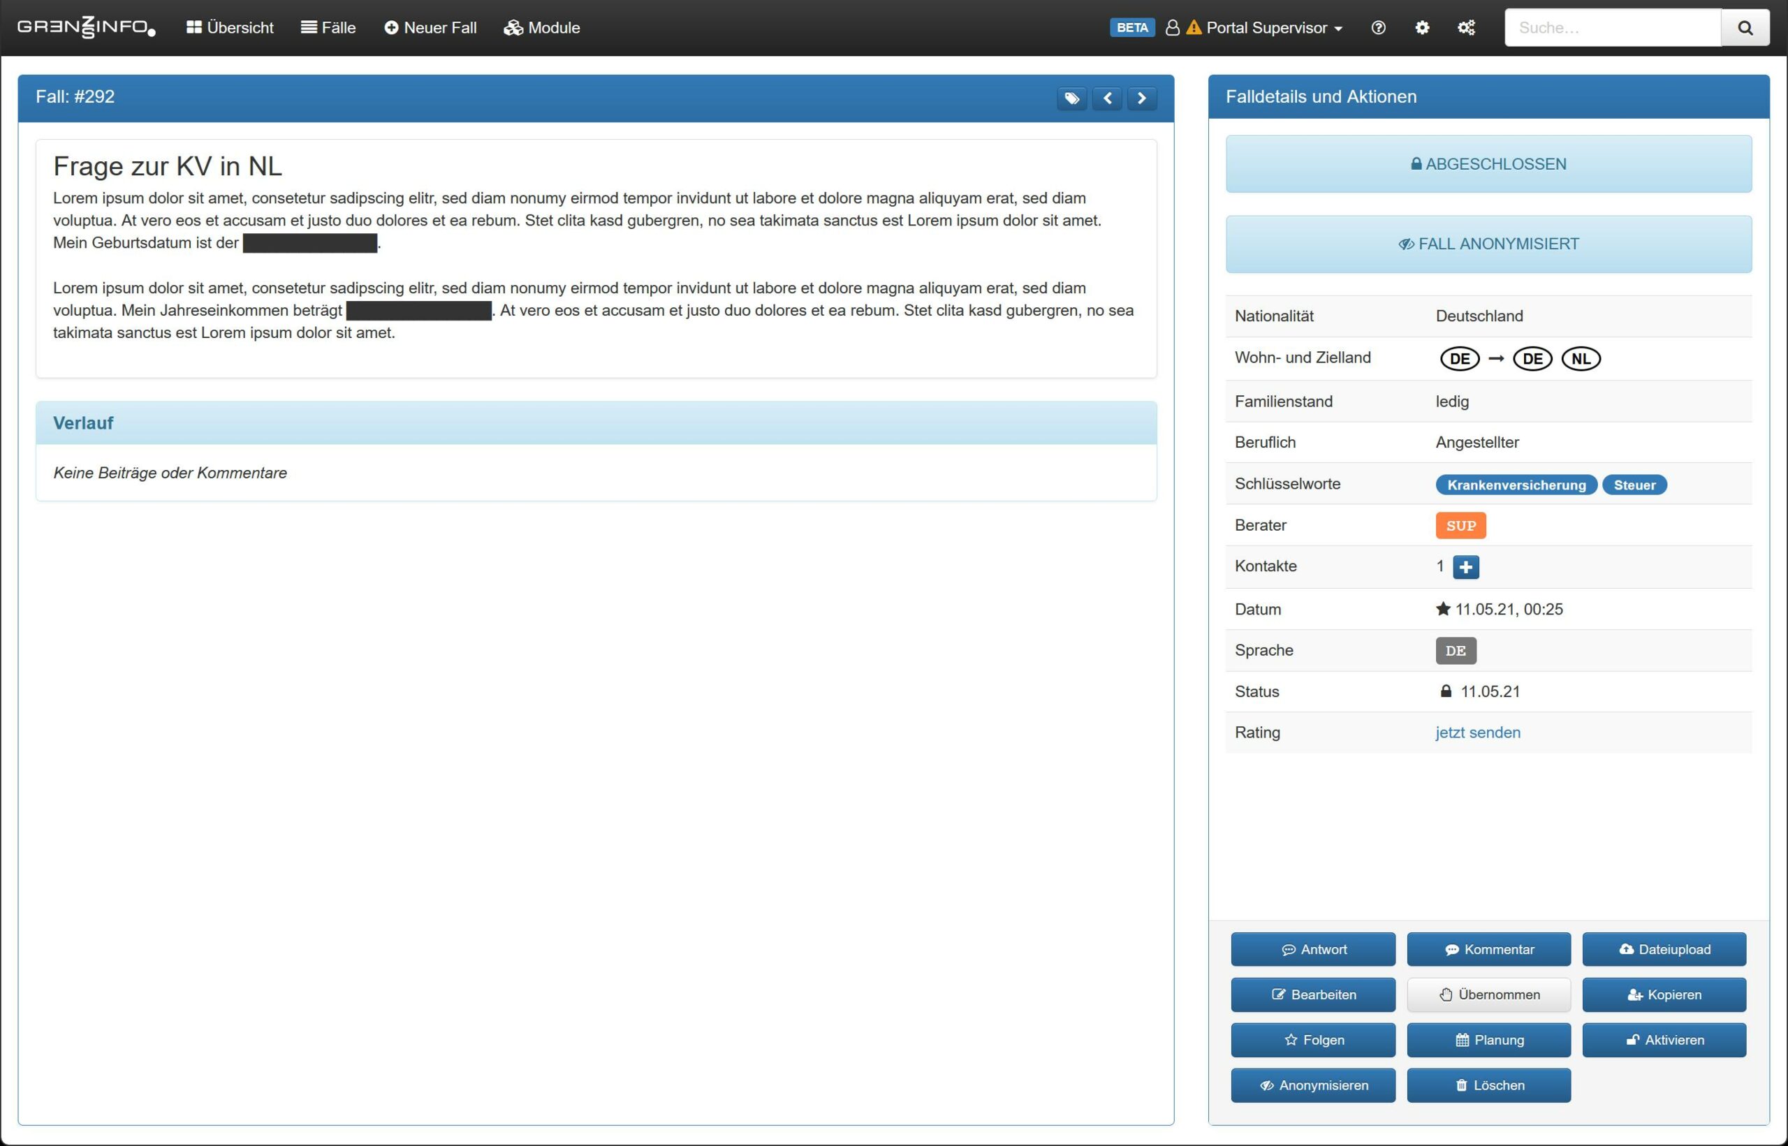Open the Fälle menu item
This screenshot has height=1146, width=1788.
[328, 27]
